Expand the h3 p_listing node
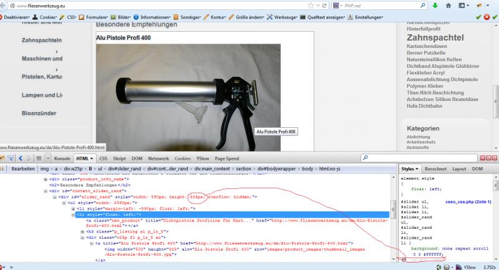499x270 pixels. click(82, 231)
